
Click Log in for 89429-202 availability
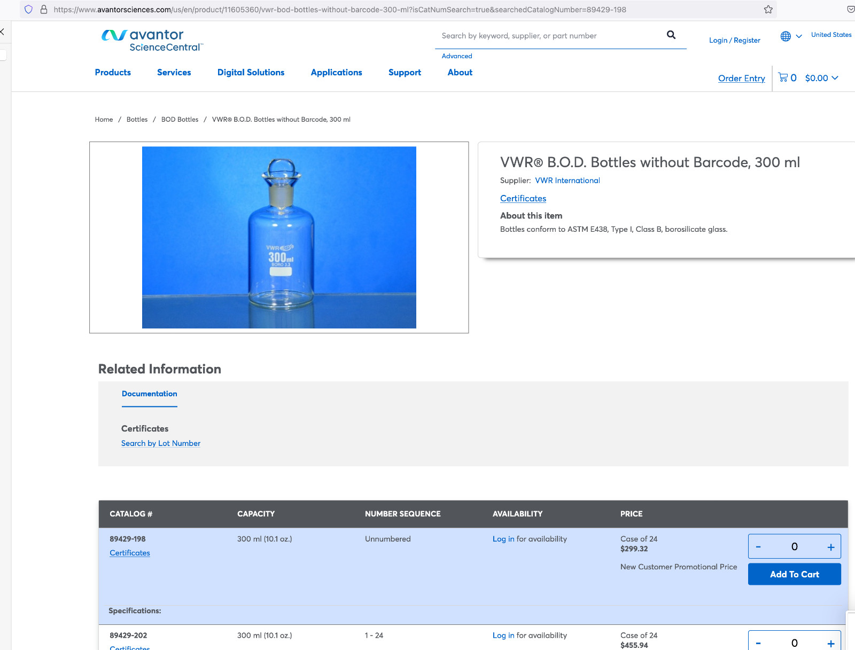coord(503,635)
